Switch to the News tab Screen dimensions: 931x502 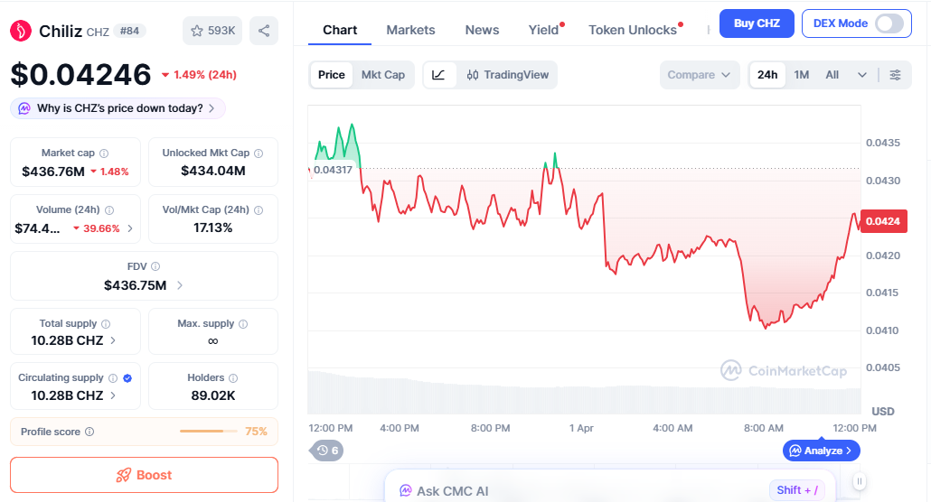482,30
